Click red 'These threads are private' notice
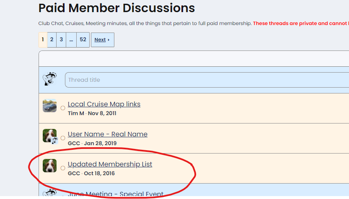 tap(301, 23)
